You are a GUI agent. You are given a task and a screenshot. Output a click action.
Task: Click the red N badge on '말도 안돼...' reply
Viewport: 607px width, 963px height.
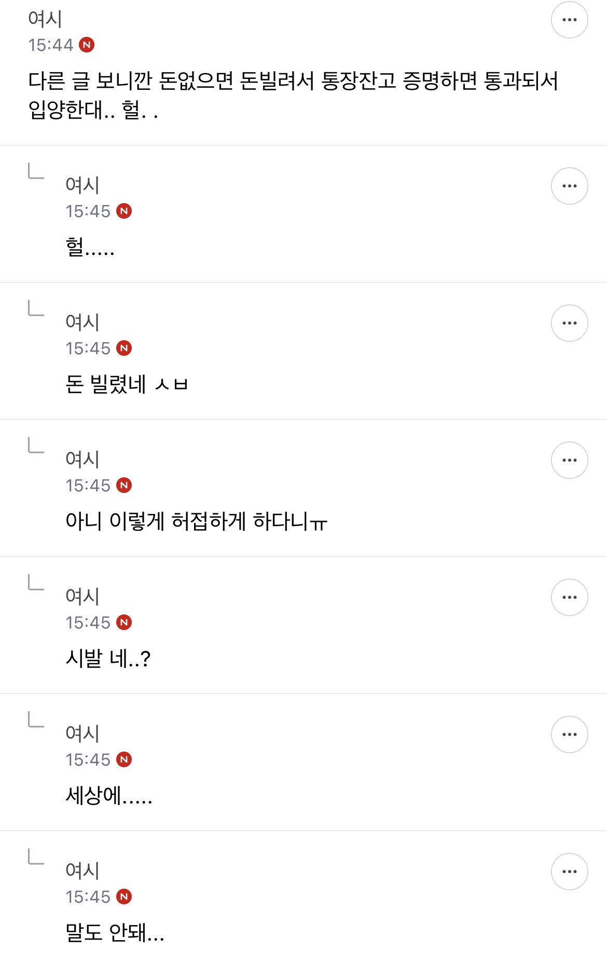[x=124, y=897]
